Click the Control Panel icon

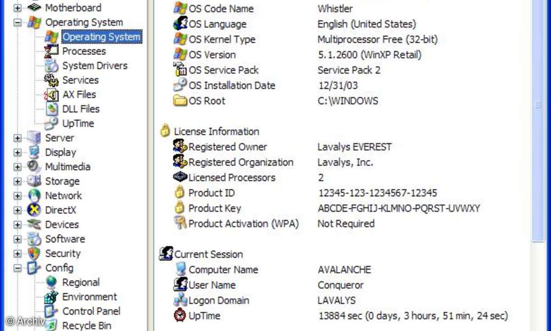tap(51, 311)
